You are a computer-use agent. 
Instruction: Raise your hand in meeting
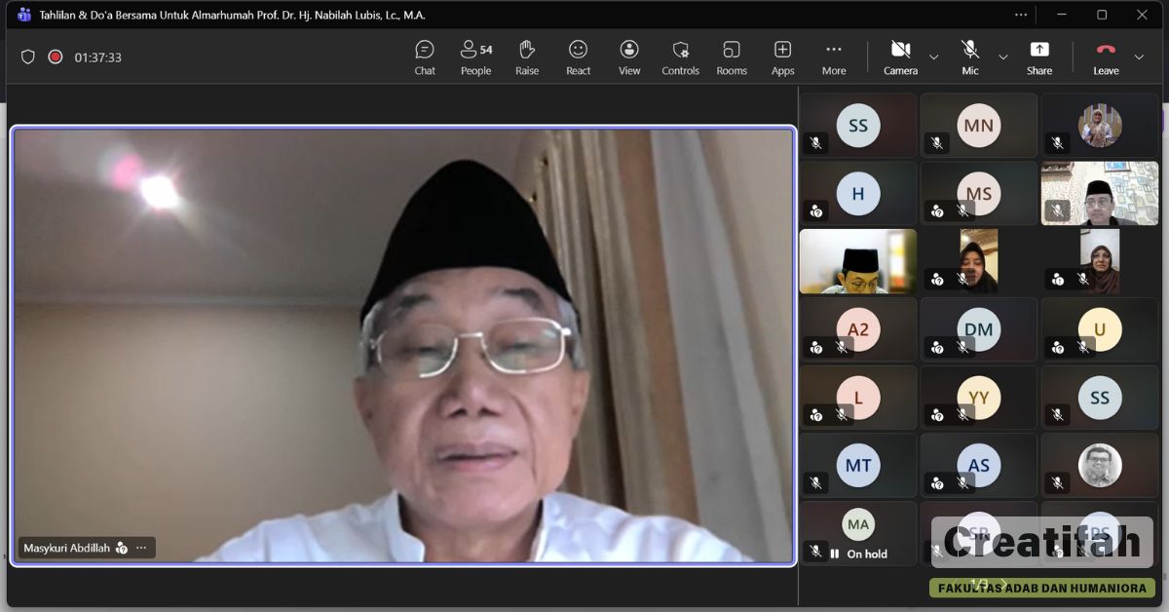pos(527,57)
